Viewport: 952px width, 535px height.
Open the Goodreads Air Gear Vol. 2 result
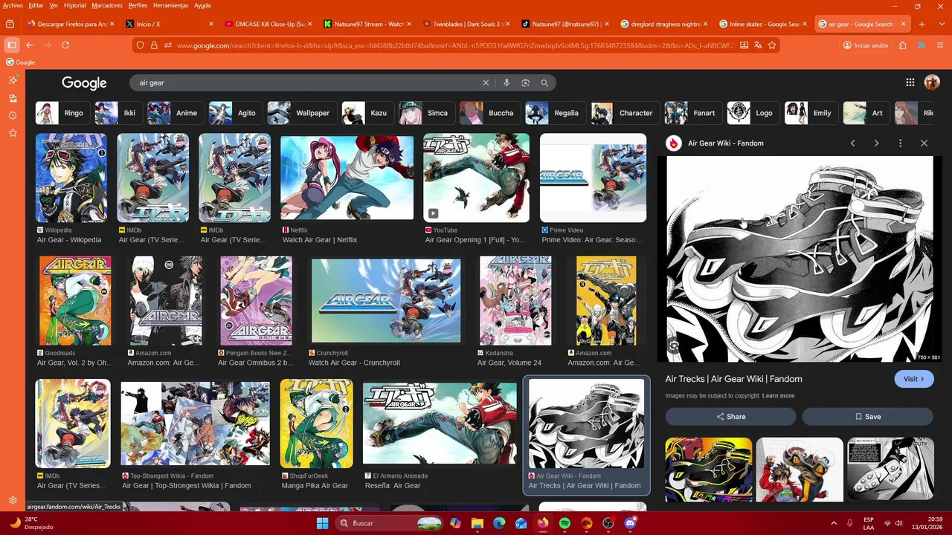tap(75, 300)
